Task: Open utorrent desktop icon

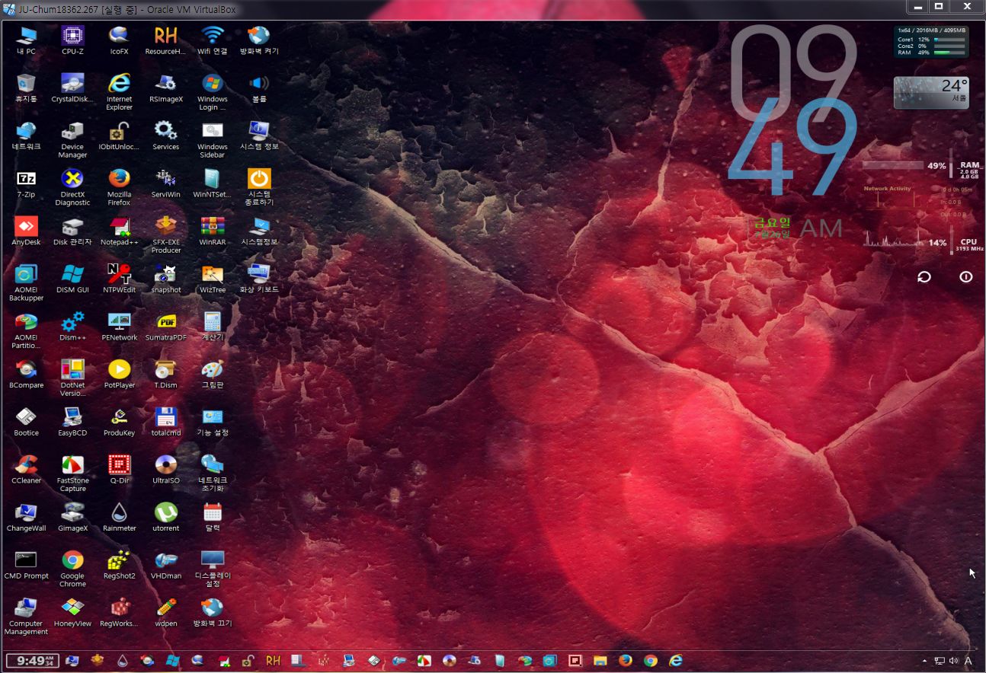Action: [165, 517]
